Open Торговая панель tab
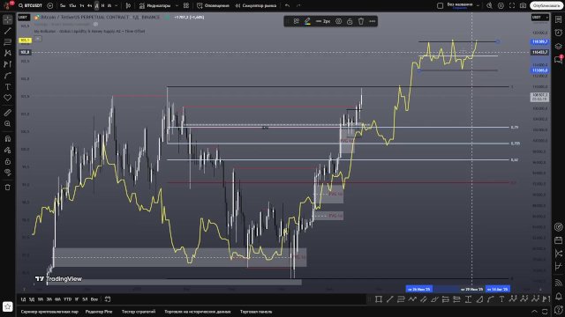565x317 pixels. [256, 312]
